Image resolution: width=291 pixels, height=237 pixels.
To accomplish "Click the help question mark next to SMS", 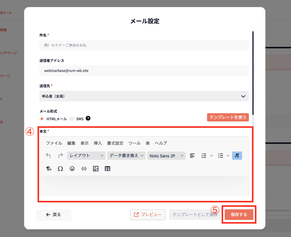I will 88,119.
